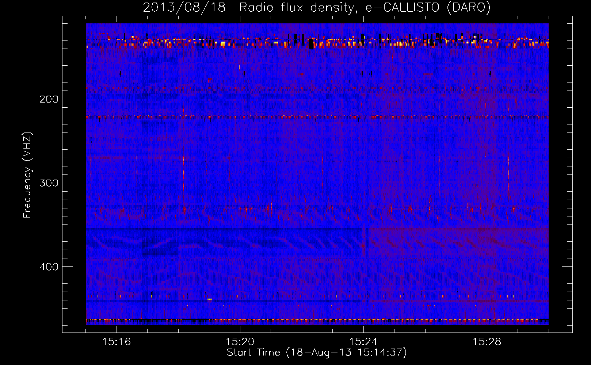Click the 'Frequency (MHZ)' axis label
Screen dimensions: 591x365
(x=28, y=175)
